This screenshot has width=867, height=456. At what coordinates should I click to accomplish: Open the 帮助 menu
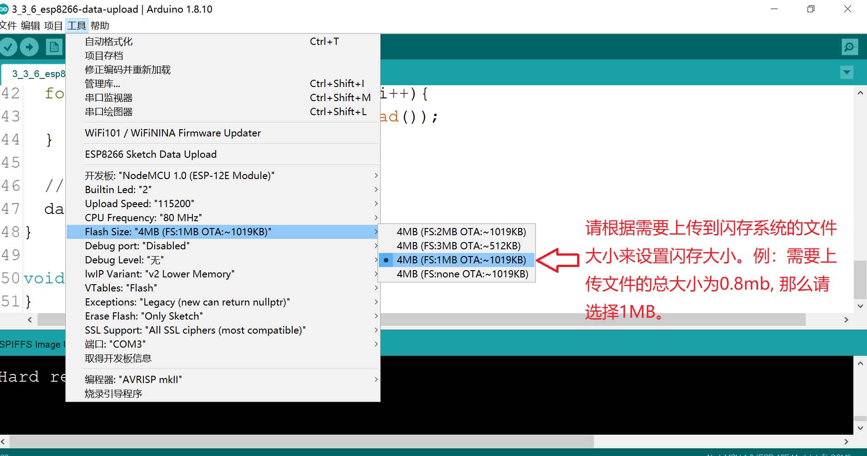point(100,25)
